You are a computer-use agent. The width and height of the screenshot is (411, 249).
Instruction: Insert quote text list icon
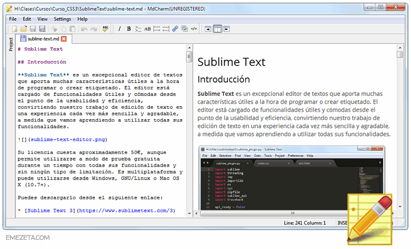point(138,29)
